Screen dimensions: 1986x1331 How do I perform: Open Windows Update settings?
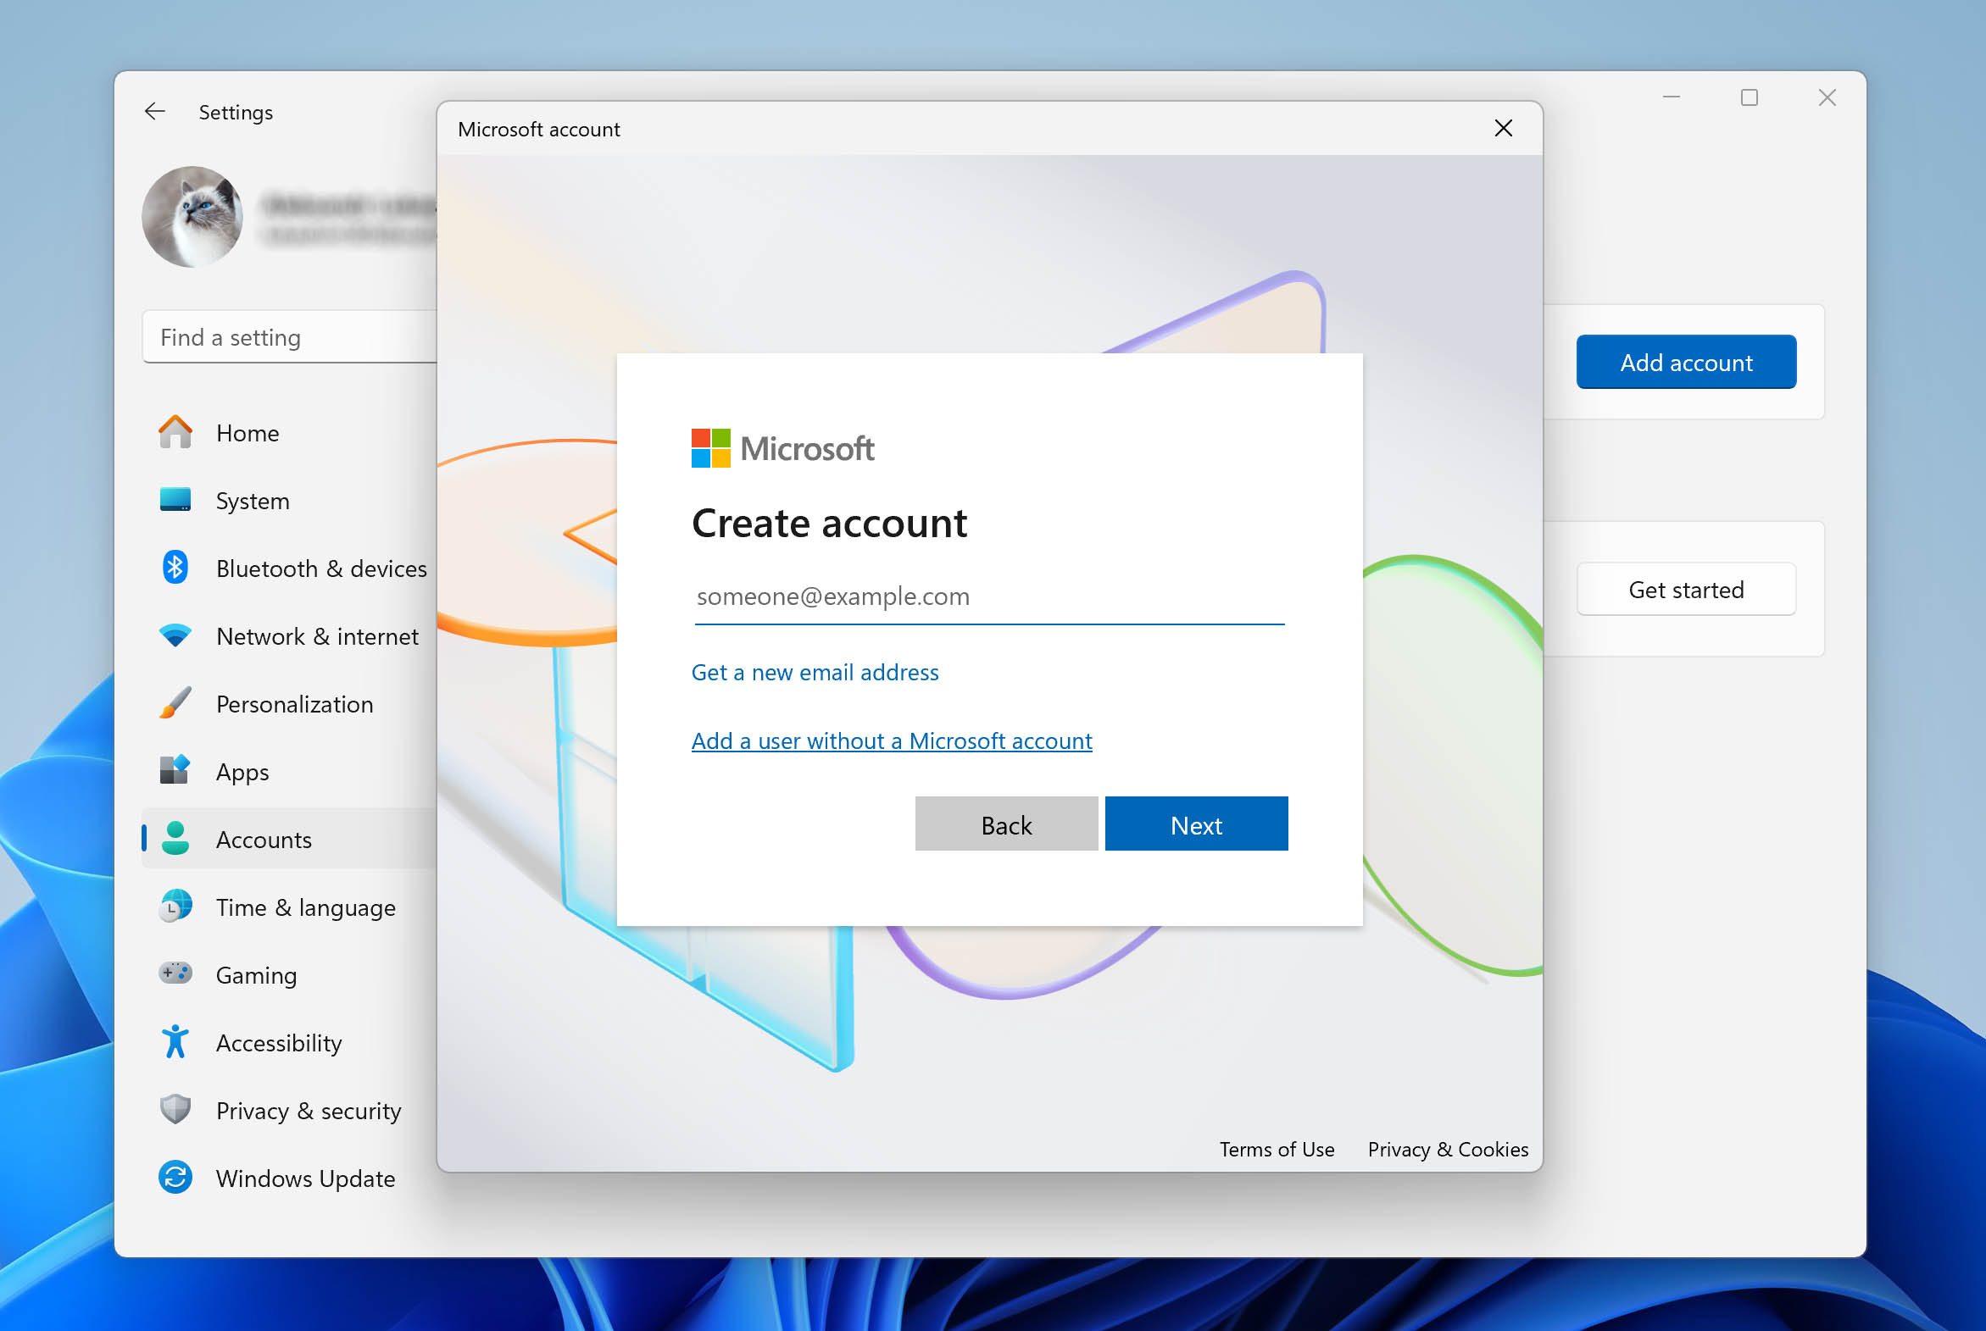click(289, 1178)
